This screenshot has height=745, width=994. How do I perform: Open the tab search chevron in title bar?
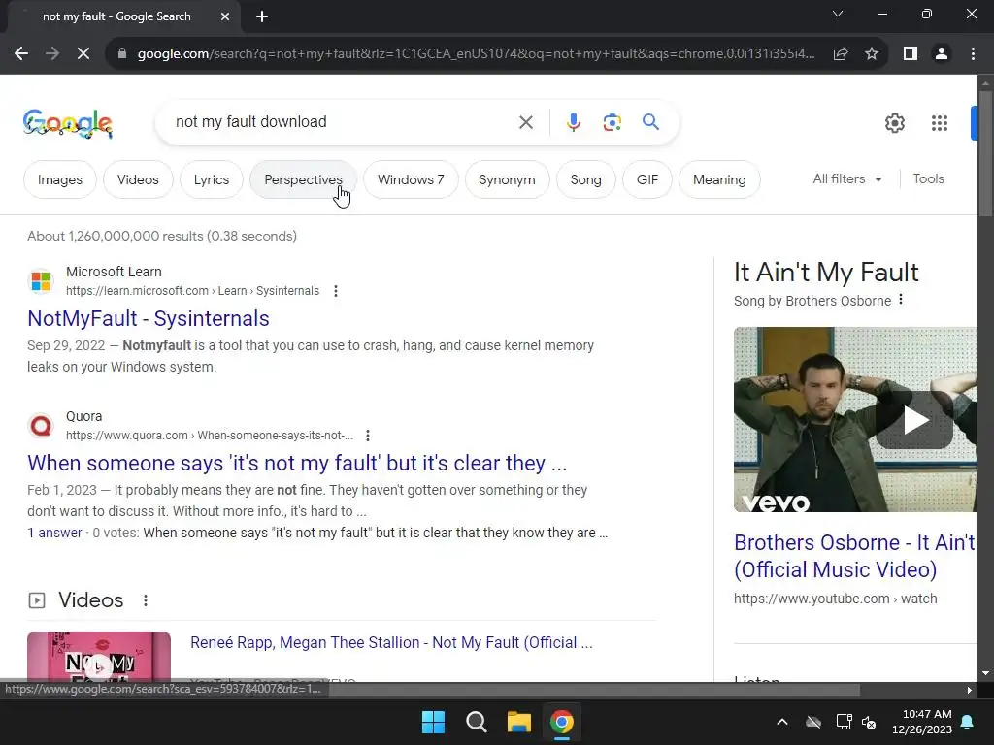tap(838, 14)
